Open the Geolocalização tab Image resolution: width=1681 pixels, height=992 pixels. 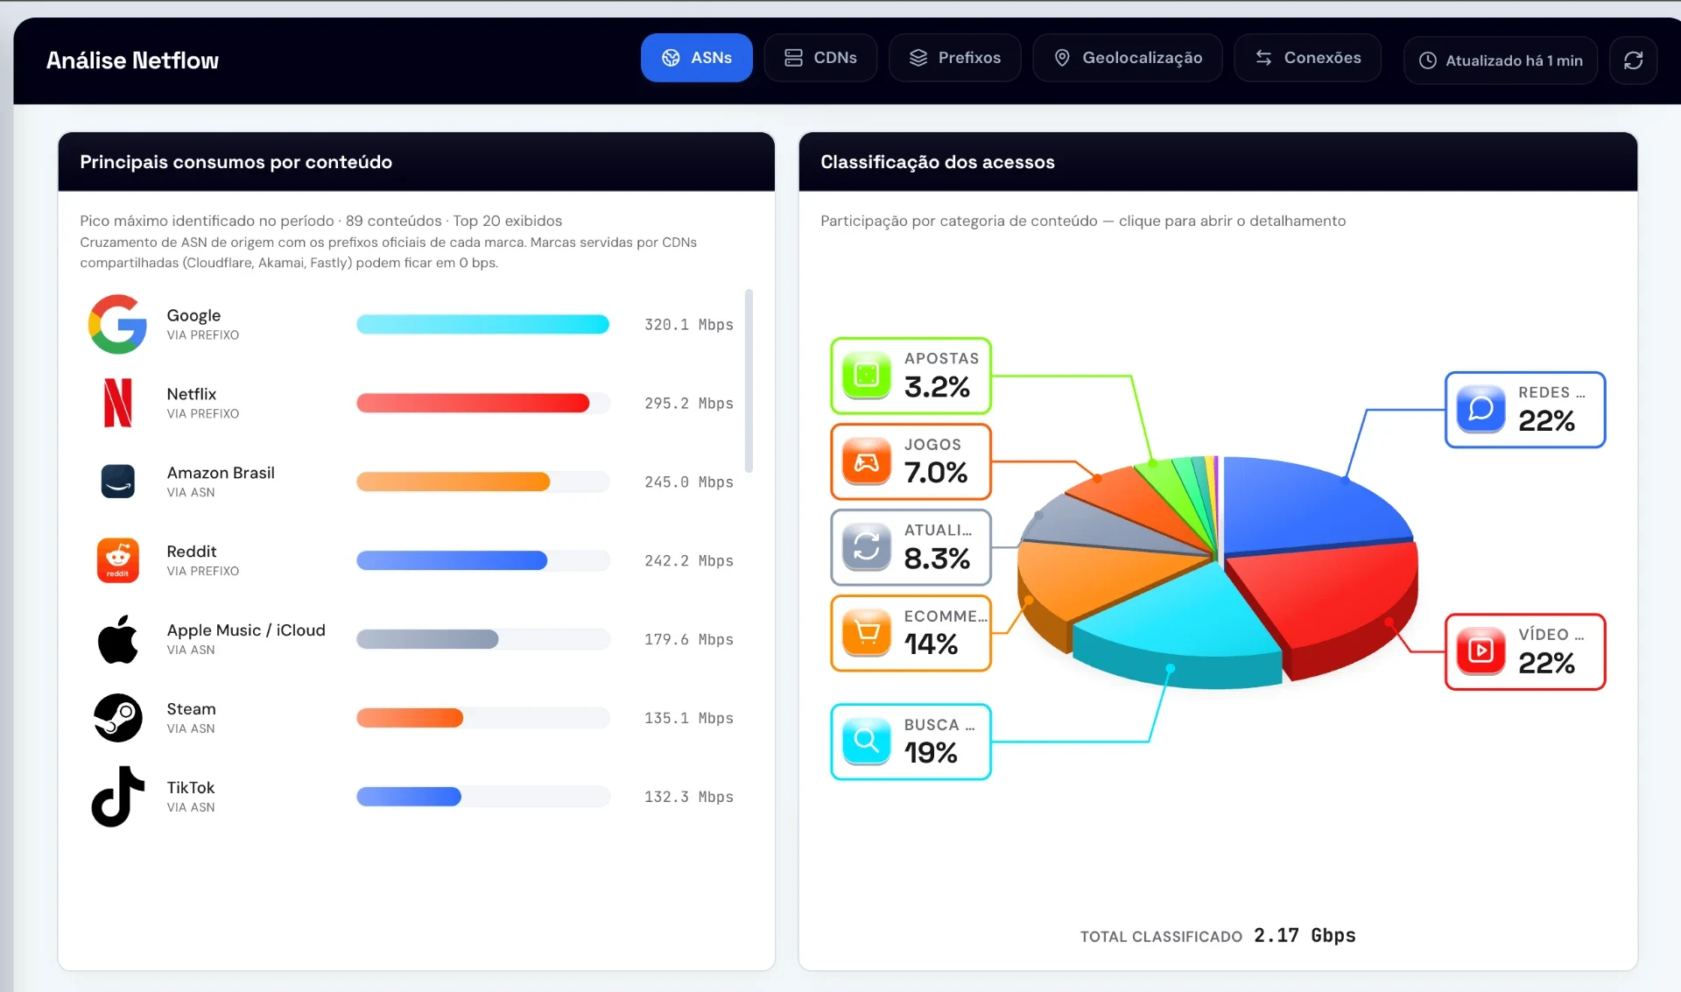coord(1127,58)
